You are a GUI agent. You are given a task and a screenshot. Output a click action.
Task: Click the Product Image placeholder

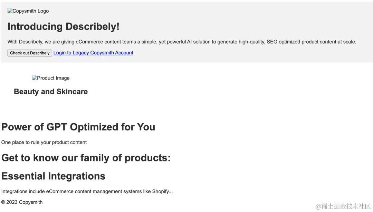[51, 78]
